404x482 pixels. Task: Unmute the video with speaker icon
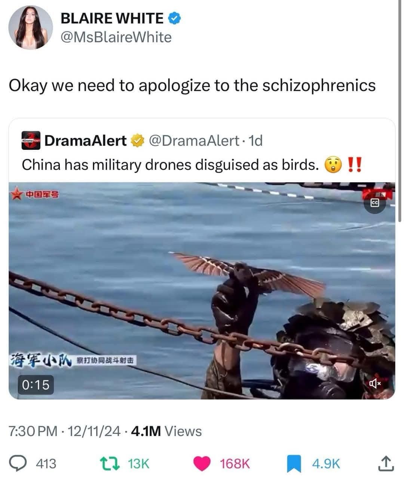click(x=375, y=383)
